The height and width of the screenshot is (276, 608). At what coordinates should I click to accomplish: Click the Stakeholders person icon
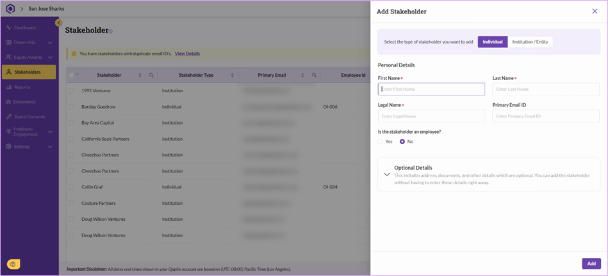pyautogui.click(x=9, y=72)
